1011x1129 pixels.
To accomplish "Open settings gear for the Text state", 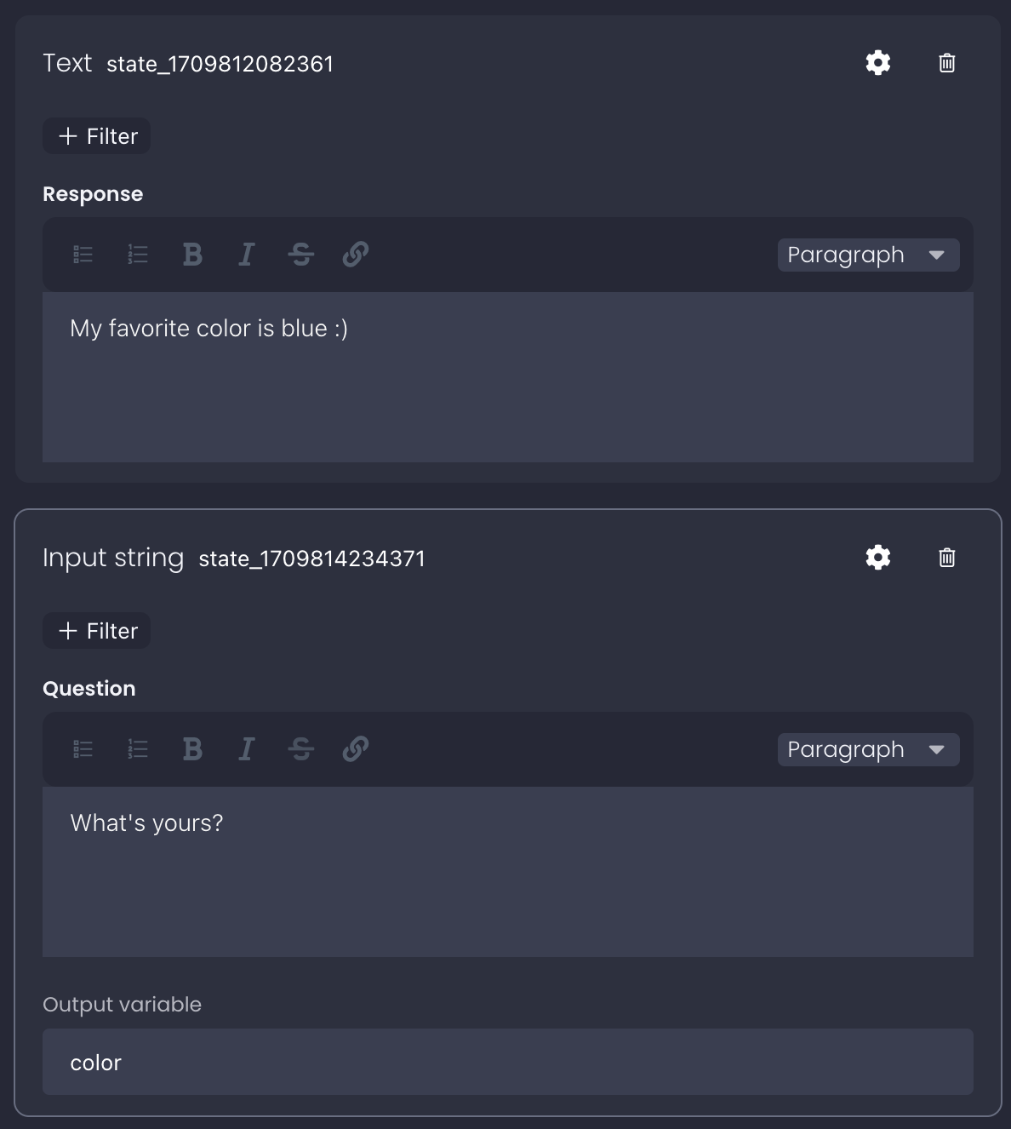I will click(877, 63).
